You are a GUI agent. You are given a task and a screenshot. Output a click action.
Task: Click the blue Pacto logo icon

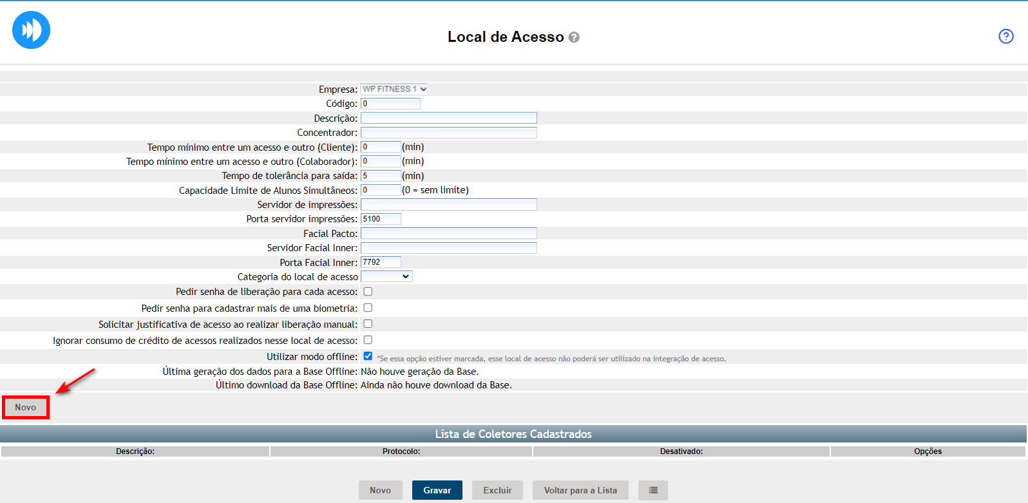[31, 30]
